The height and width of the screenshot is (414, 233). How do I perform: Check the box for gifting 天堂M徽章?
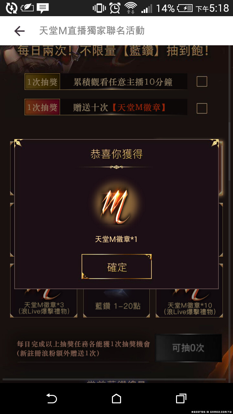(x=202, y=108)
